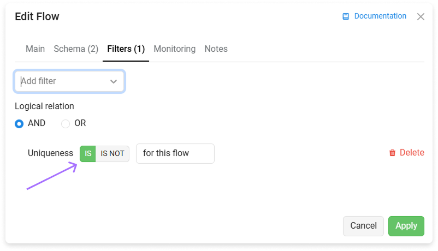Go to the Monitoring tab
The height and width of the screenshot is (251, 438).
[175, 49]
